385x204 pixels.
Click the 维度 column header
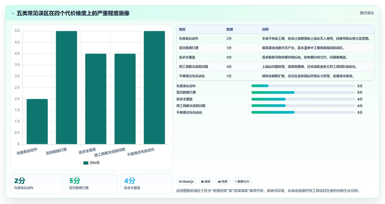182,29
